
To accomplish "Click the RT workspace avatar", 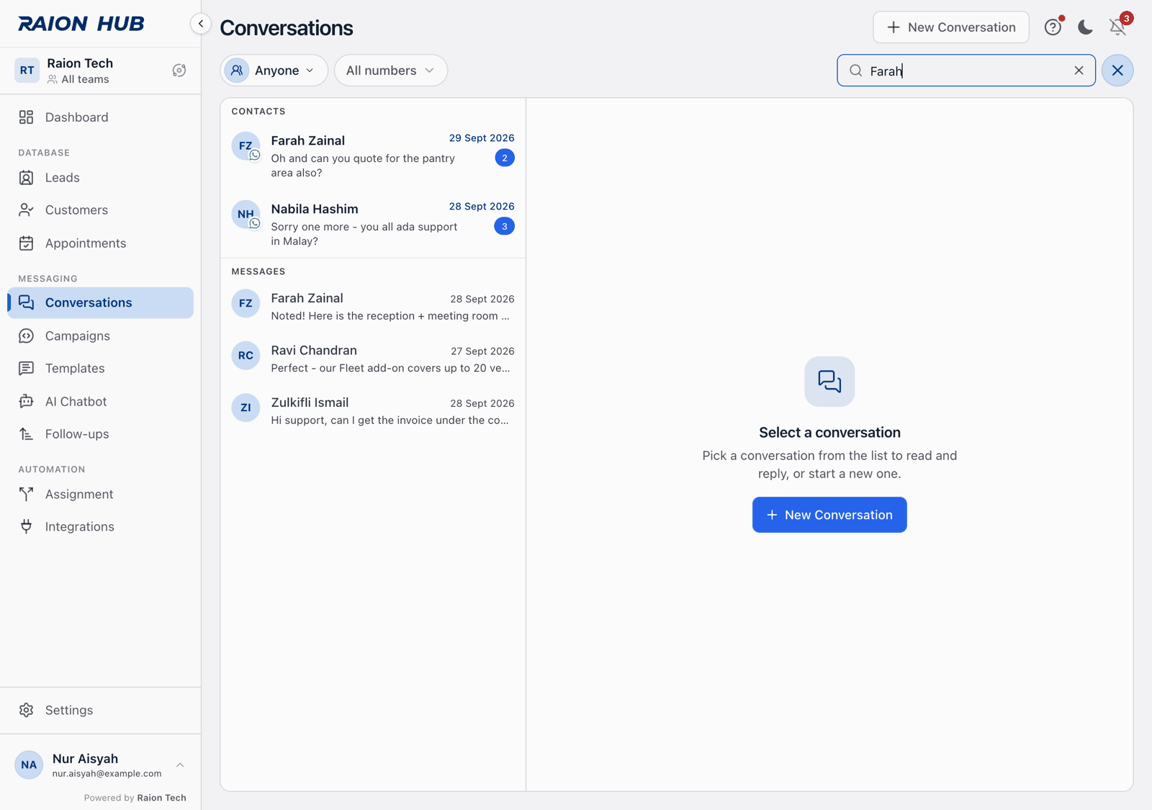I will coord(27,71).
